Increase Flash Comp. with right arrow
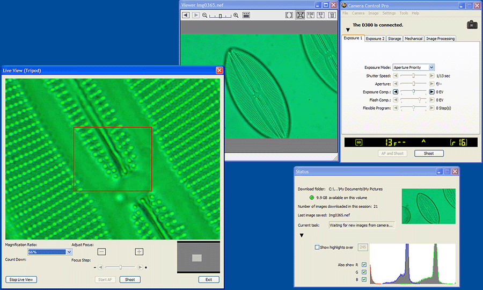483x290 pixels. click(431, 100)
